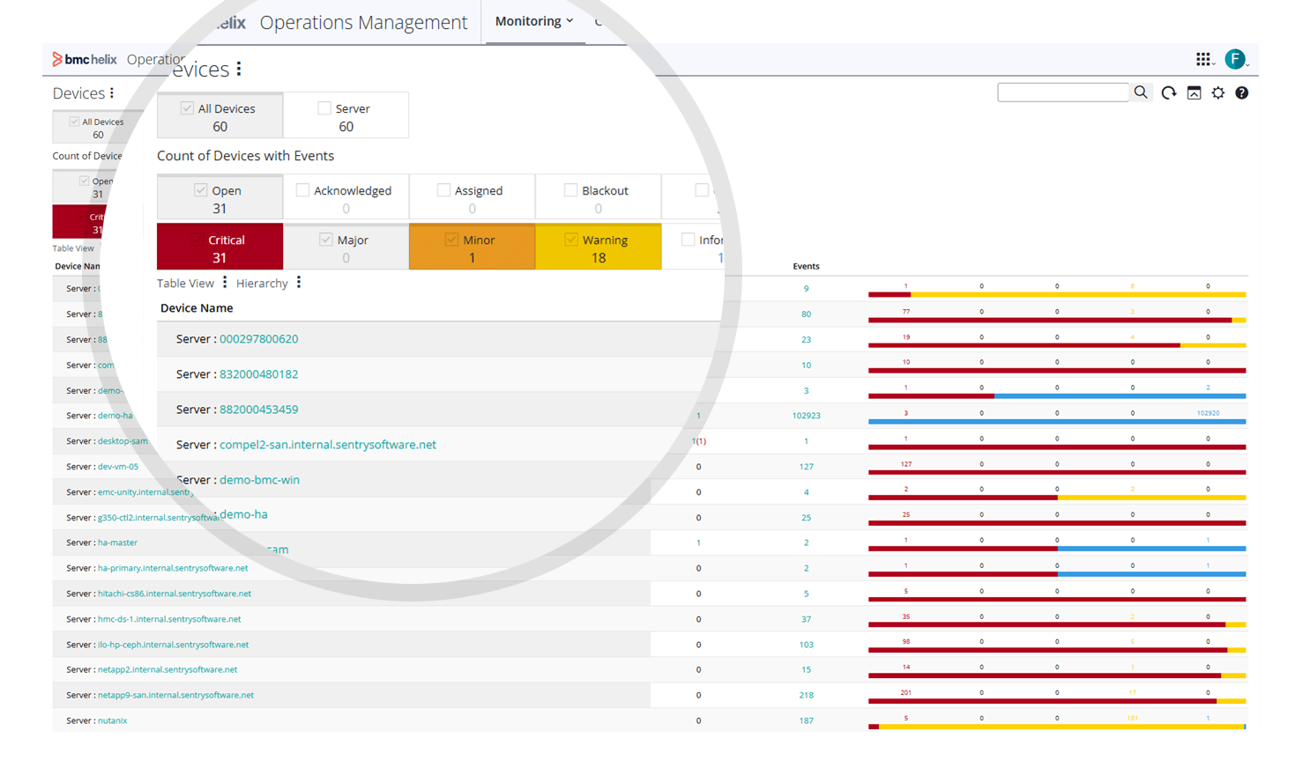1310x775 pixels.
Task: Open the application grid launcher
Action: point(1204,59)
